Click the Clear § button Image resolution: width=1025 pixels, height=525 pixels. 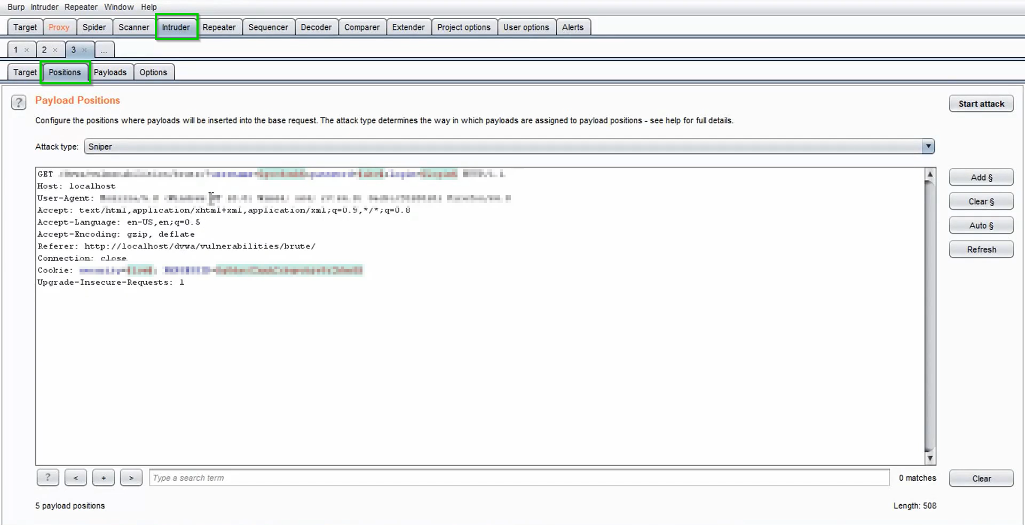click(981, 201)
